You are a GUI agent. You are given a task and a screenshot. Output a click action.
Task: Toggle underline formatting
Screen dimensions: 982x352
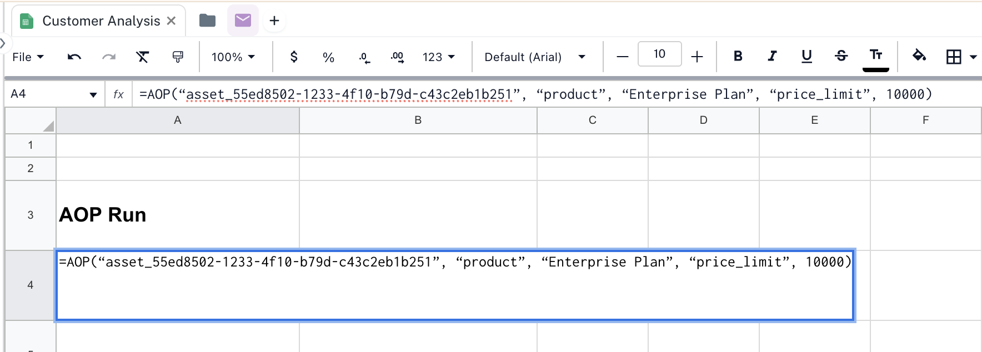806,56
